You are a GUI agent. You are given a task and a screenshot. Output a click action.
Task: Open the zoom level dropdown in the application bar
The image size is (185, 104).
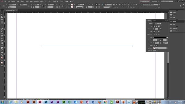coord(57,1)
